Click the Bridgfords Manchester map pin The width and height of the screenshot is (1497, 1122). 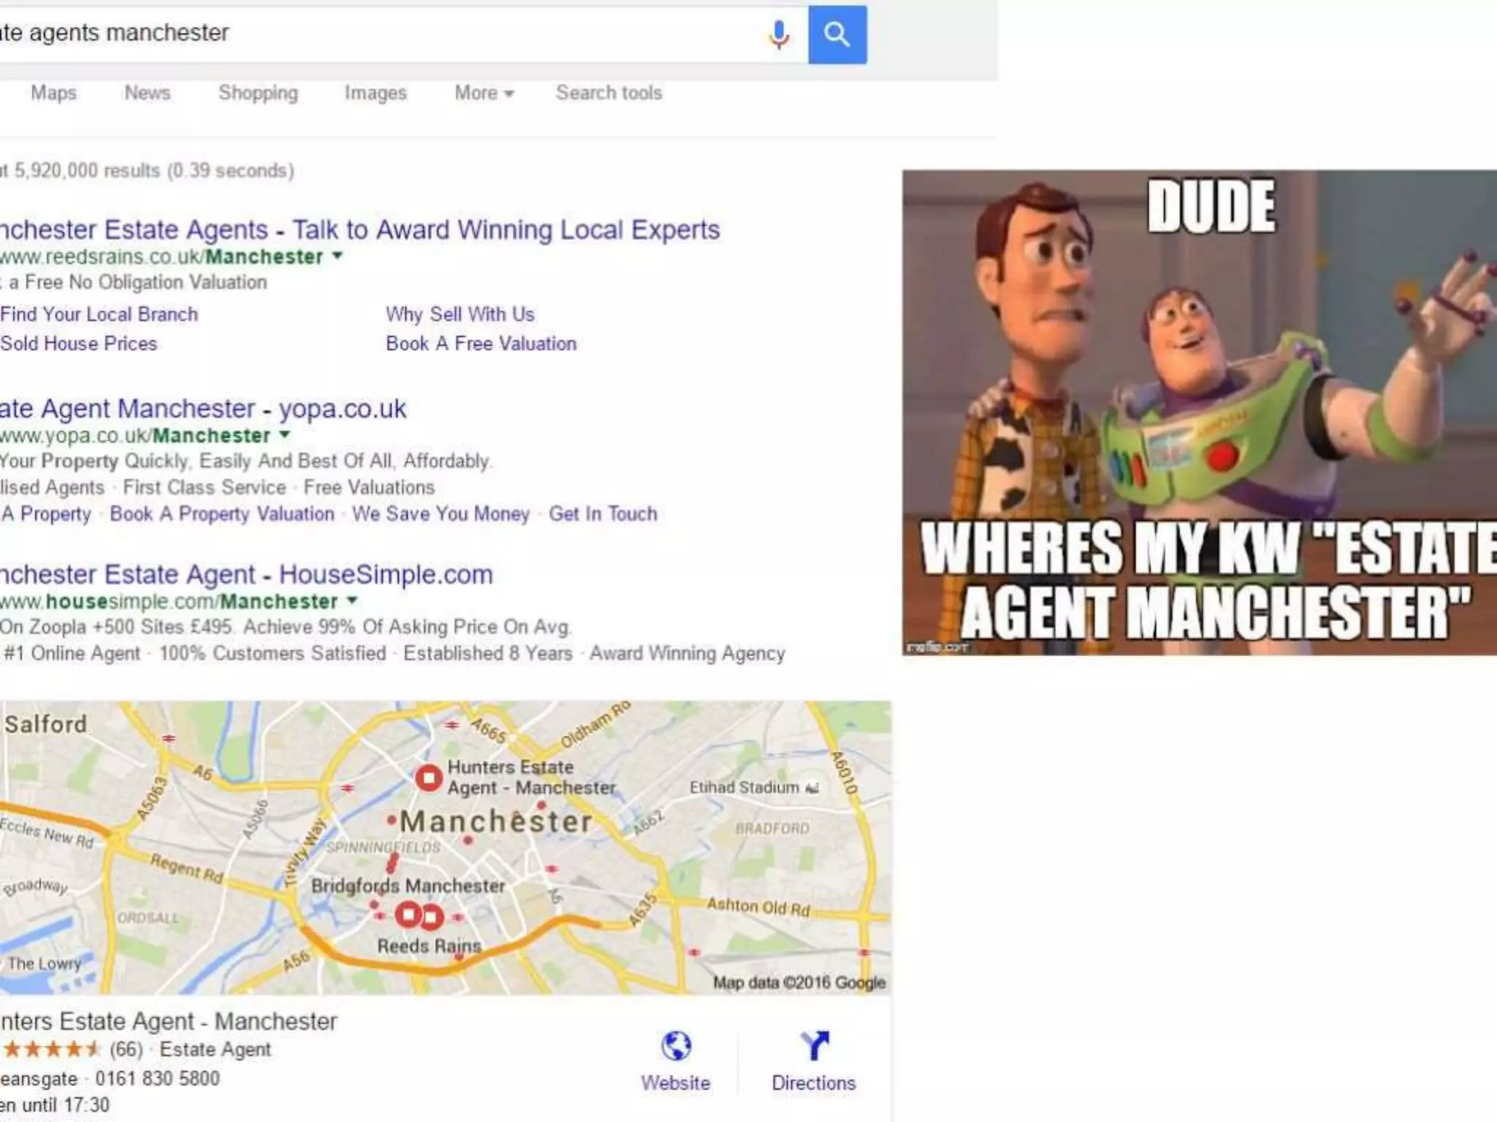click(408, 915)
